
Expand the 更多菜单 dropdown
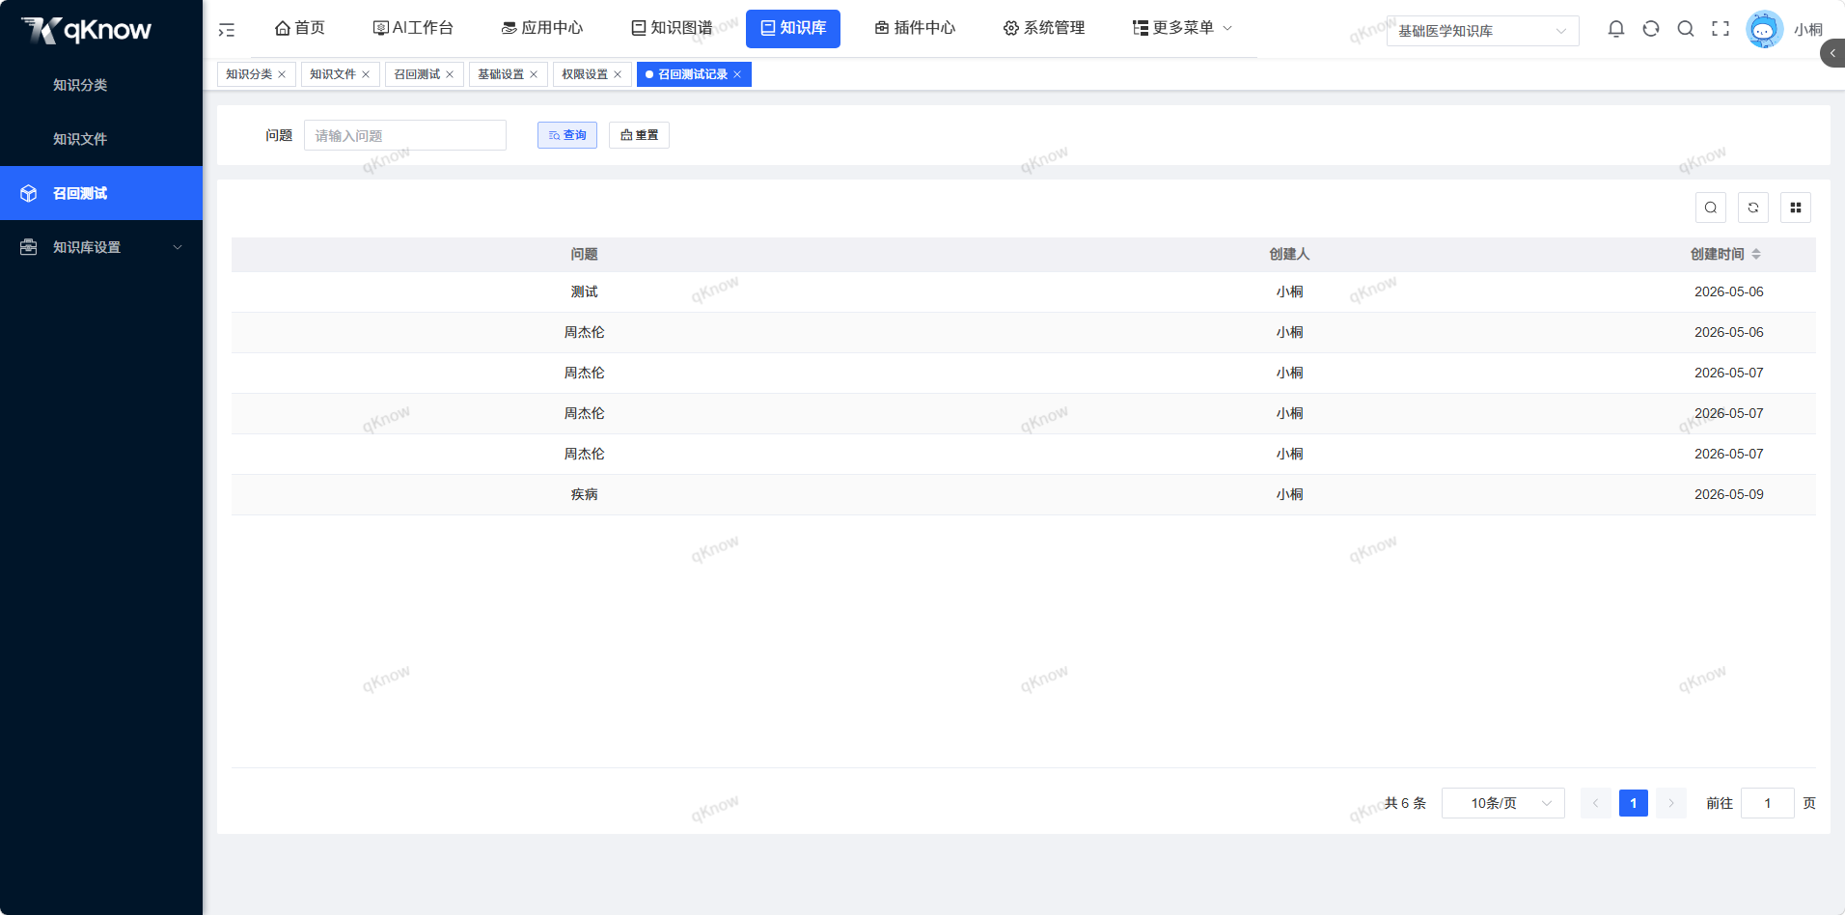[1182, 28]
